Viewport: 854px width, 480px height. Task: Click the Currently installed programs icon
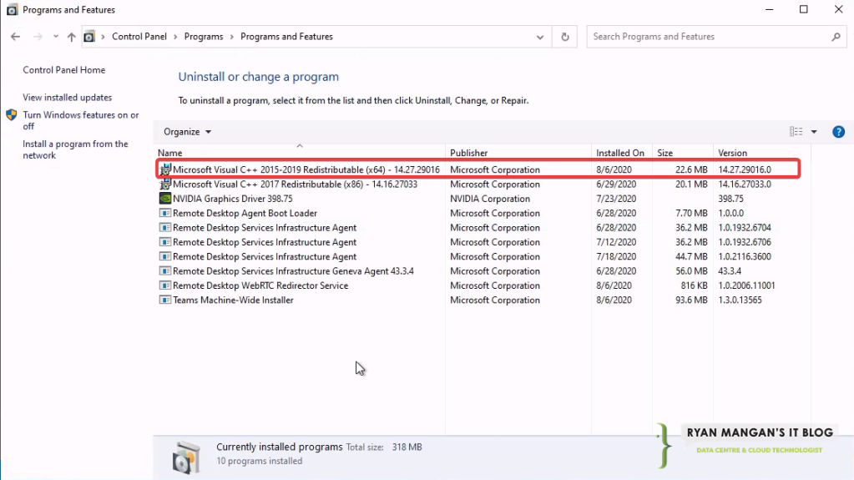coord(186,457)
